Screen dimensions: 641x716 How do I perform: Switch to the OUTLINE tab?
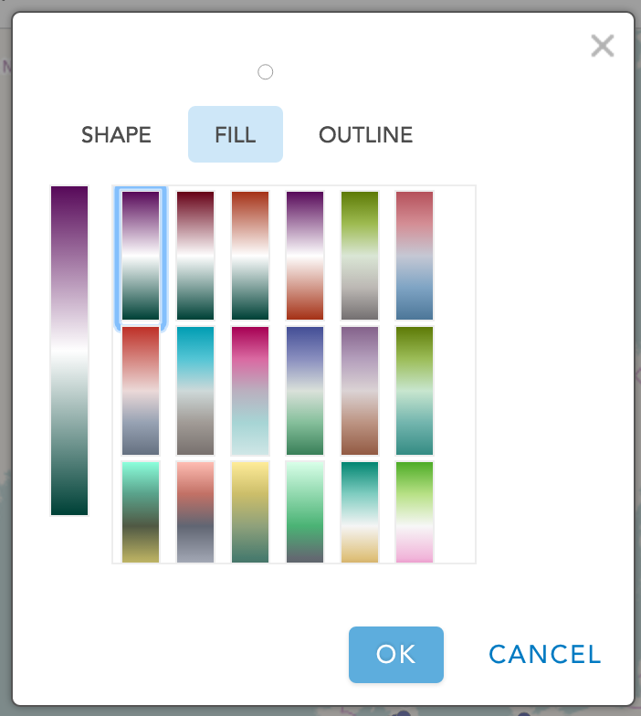[x=365, y=135]
